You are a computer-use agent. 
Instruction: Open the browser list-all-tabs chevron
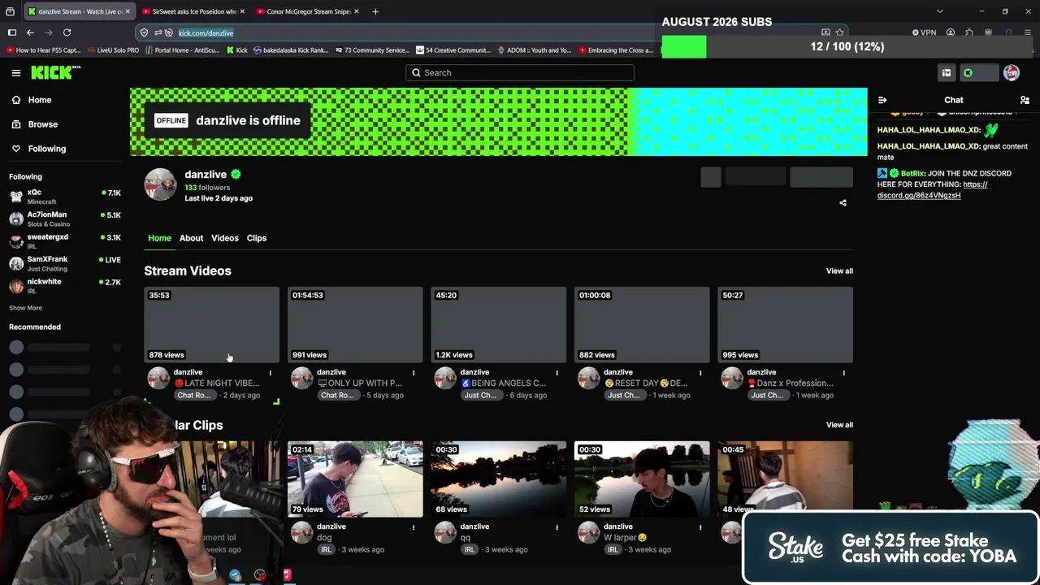click(x=940, y=11)
